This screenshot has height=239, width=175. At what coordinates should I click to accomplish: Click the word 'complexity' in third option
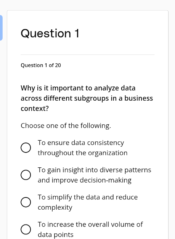[x=55, y=208]
